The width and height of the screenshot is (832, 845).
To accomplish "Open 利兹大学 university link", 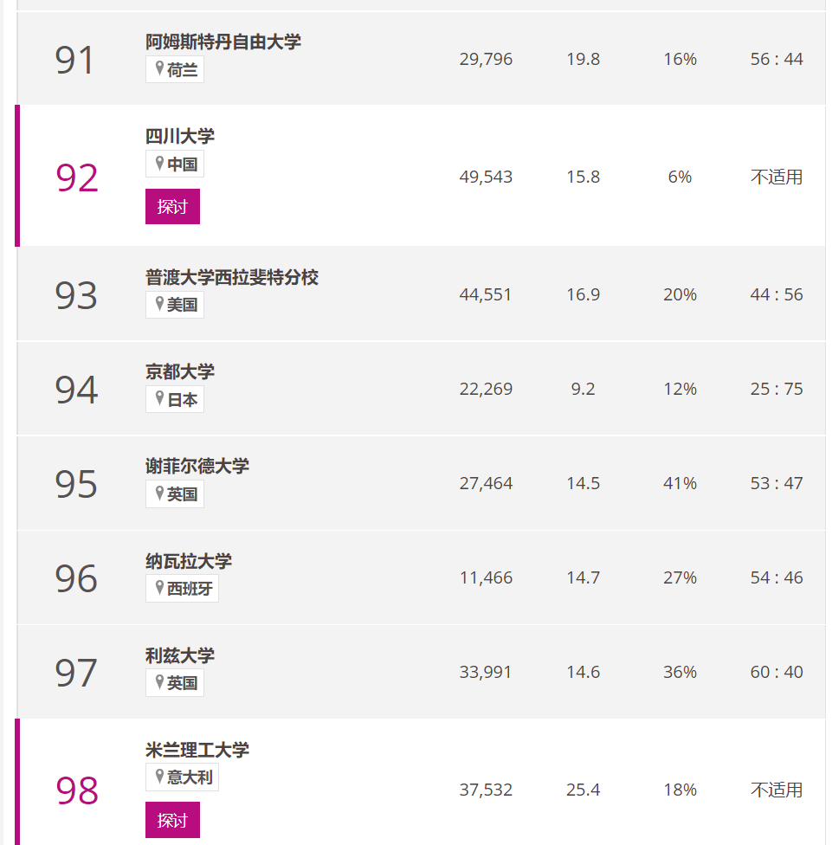I will click(180, 655).
